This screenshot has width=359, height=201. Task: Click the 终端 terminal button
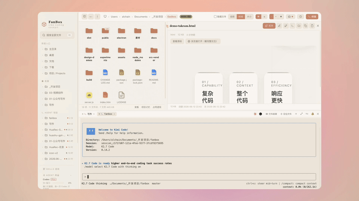coord(312,17)
